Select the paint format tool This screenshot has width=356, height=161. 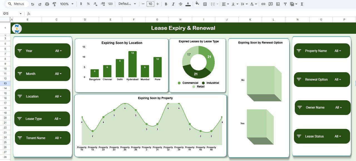tap(55, 4)
